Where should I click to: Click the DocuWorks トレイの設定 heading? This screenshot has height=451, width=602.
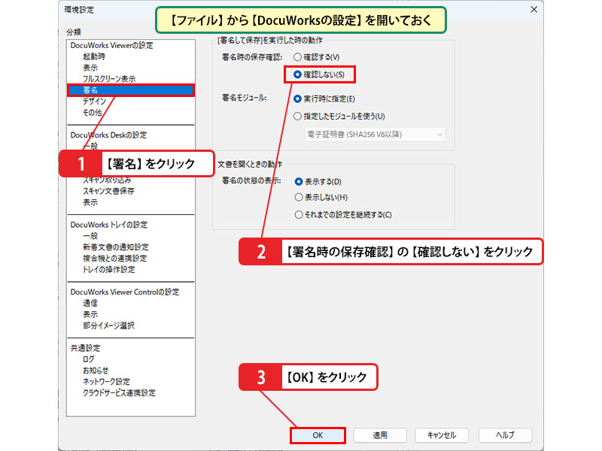[109, 225]
